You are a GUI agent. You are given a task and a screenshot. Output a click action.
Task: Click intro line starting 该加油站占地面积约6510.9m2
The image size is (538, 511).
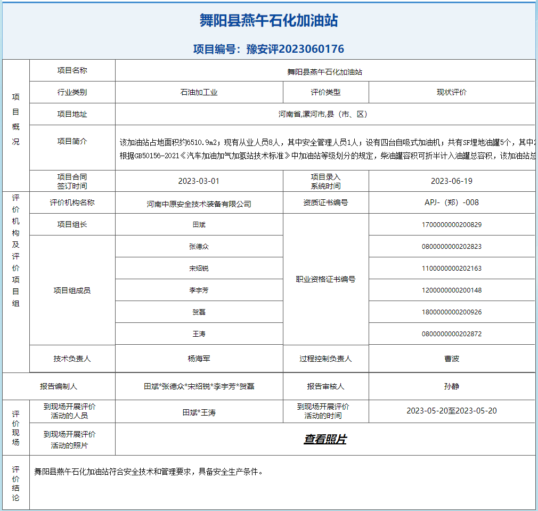point(328,142)
